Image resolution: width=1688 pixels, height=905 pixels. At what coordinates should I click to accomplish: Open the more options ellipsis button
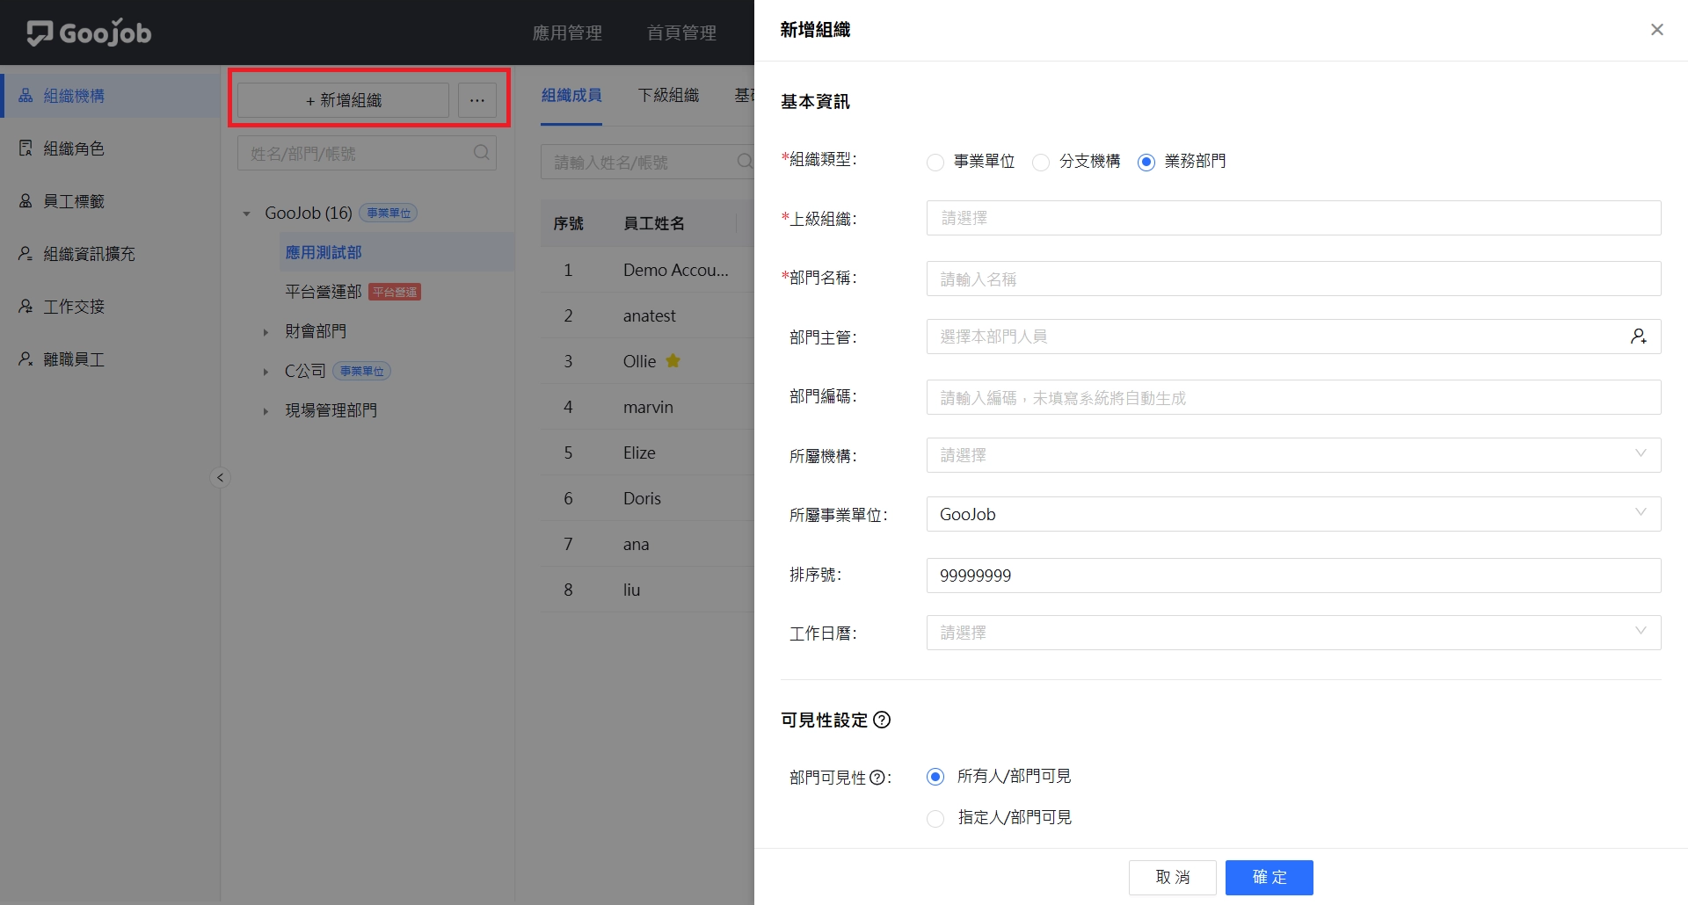coord(477,100)
